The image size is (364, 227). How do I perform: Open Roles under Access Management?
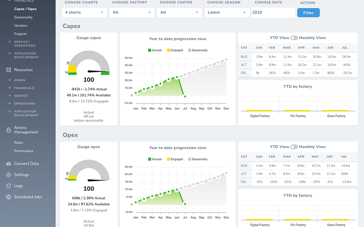pos(18,143)
